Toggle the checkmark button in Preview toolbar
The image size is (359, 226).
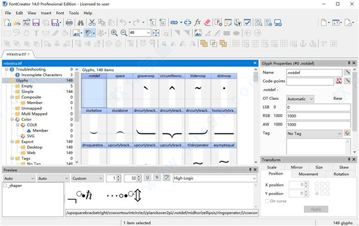(167, 178)
